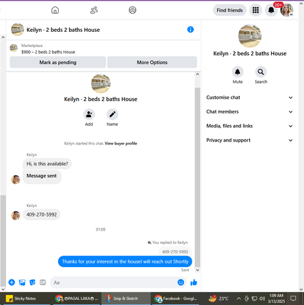The image size is (304, 305).
Task: Click the Add people icon in chat
Action: (89, 114)
